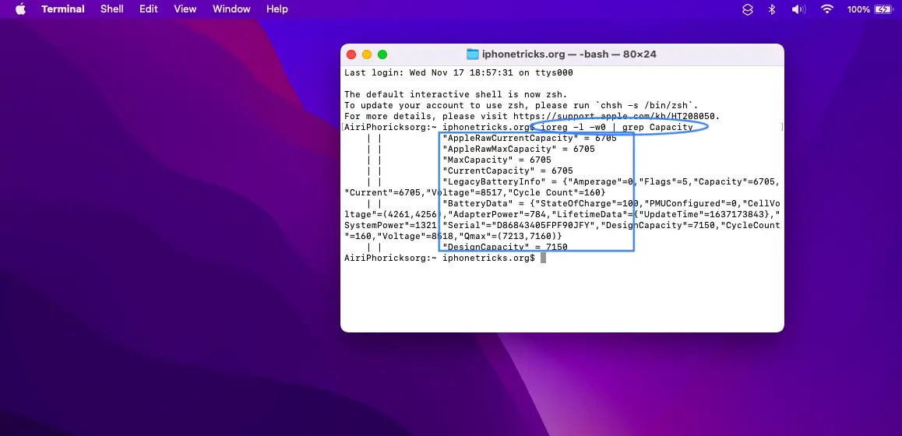
Task: Open the Wi-Fi status menu
Action: click(826, 9)
